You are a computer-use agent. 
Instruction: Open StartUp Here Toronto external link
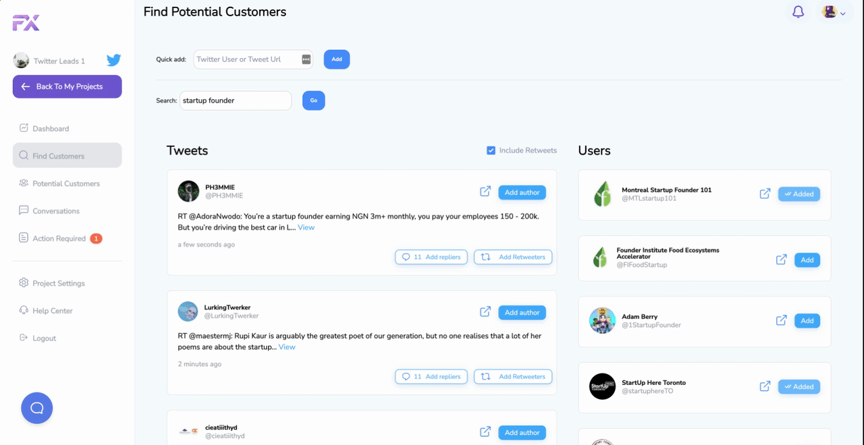click(x=765, y=386)
